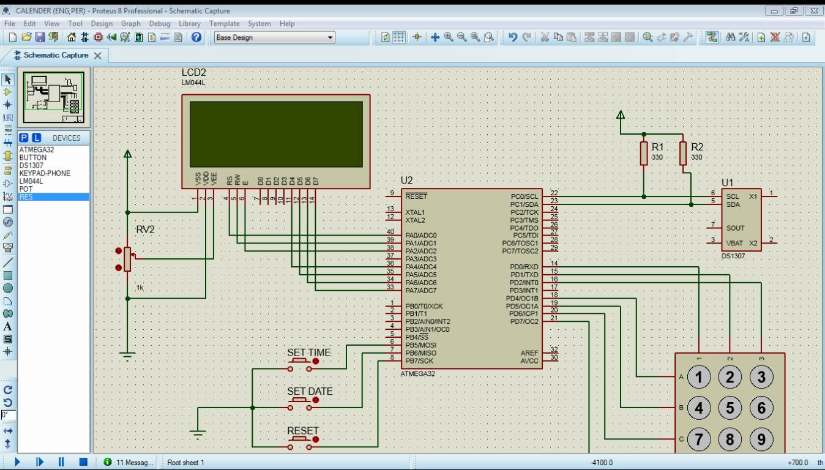Click the Pan/center view arrows icon
Image resolution: width=825 pixels, height=470 pixels.
[x=435, y=37]
